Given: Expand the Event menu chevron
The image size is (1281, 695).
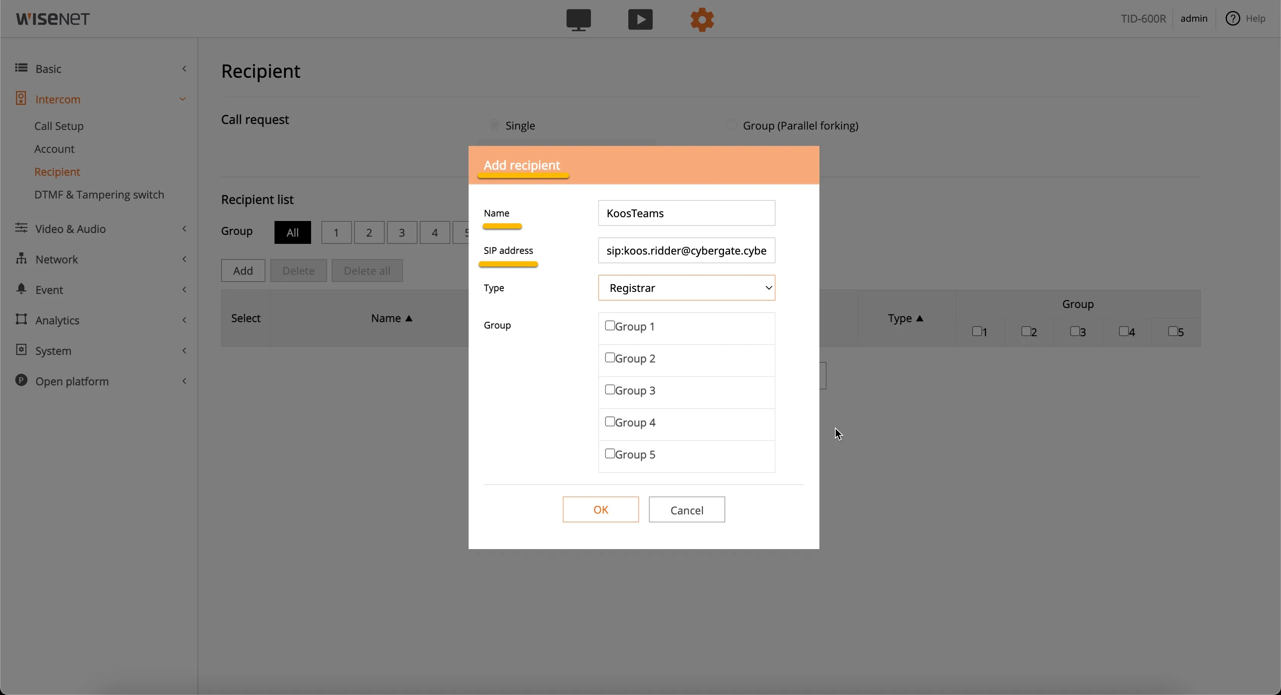Looking at the screenshot, I should (x=185, y=290).
